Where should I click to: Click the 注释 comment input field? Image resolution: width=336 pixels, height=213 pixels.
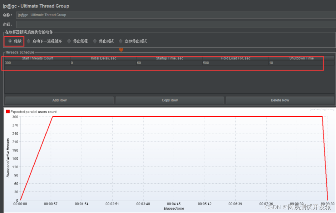coord(176,24)
